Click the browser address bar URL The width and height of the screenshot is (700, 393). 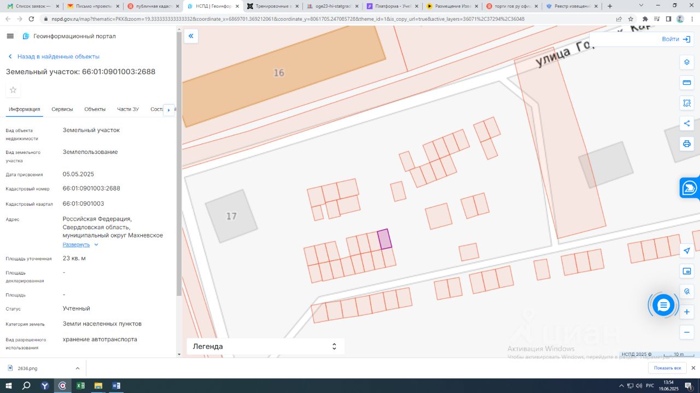[x=328, y=19]
